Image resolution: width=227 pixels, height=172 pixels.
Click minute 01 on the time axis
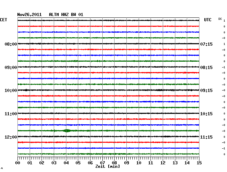coord(30,163)
